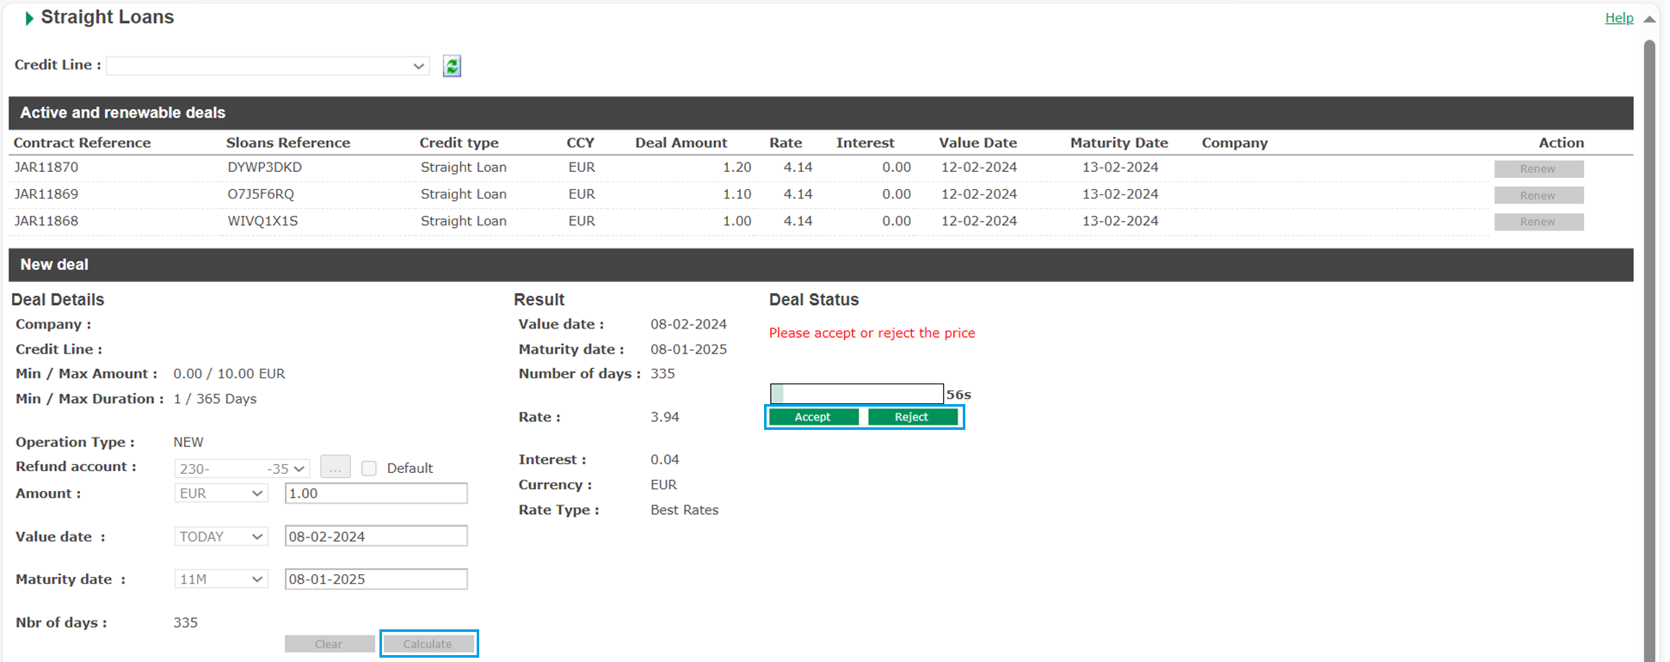Open the Credit Line dropdown
The width and height of the screenshot is (1670, 662).
(x=268, y=66)
